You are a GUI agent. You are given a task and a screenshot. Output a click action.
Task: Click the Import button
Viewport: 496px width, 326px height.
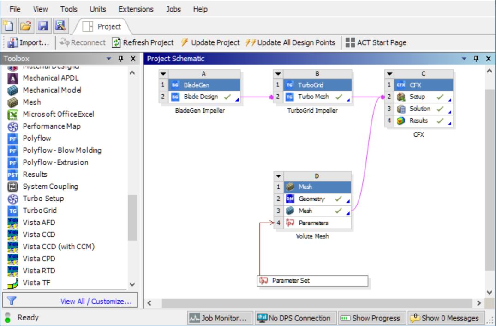pos(28,43)
